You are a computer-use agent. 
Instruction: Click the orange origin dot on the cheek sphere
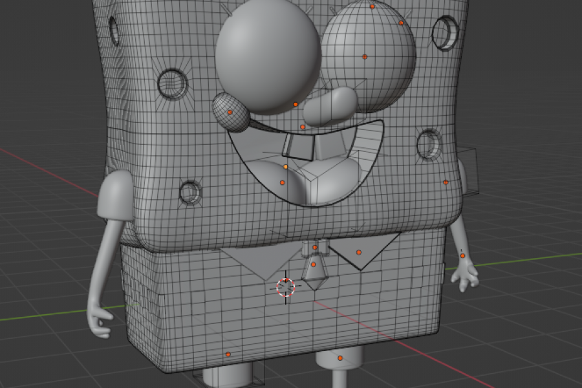230,112
